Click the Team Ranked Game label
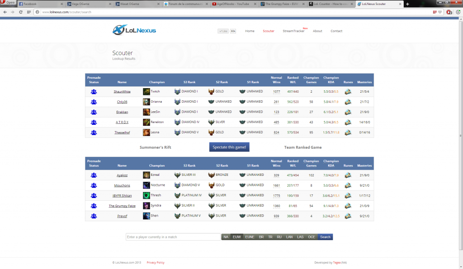463x269 pixels. click(x=303, y=147)
